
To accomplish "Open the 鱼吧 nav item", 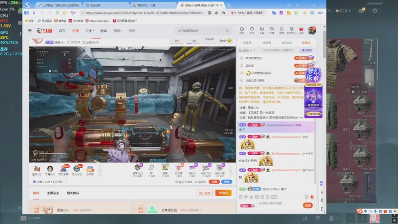I will [132, 31].
